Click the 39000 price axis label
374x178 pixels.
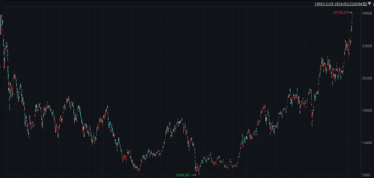click(367, 13)
